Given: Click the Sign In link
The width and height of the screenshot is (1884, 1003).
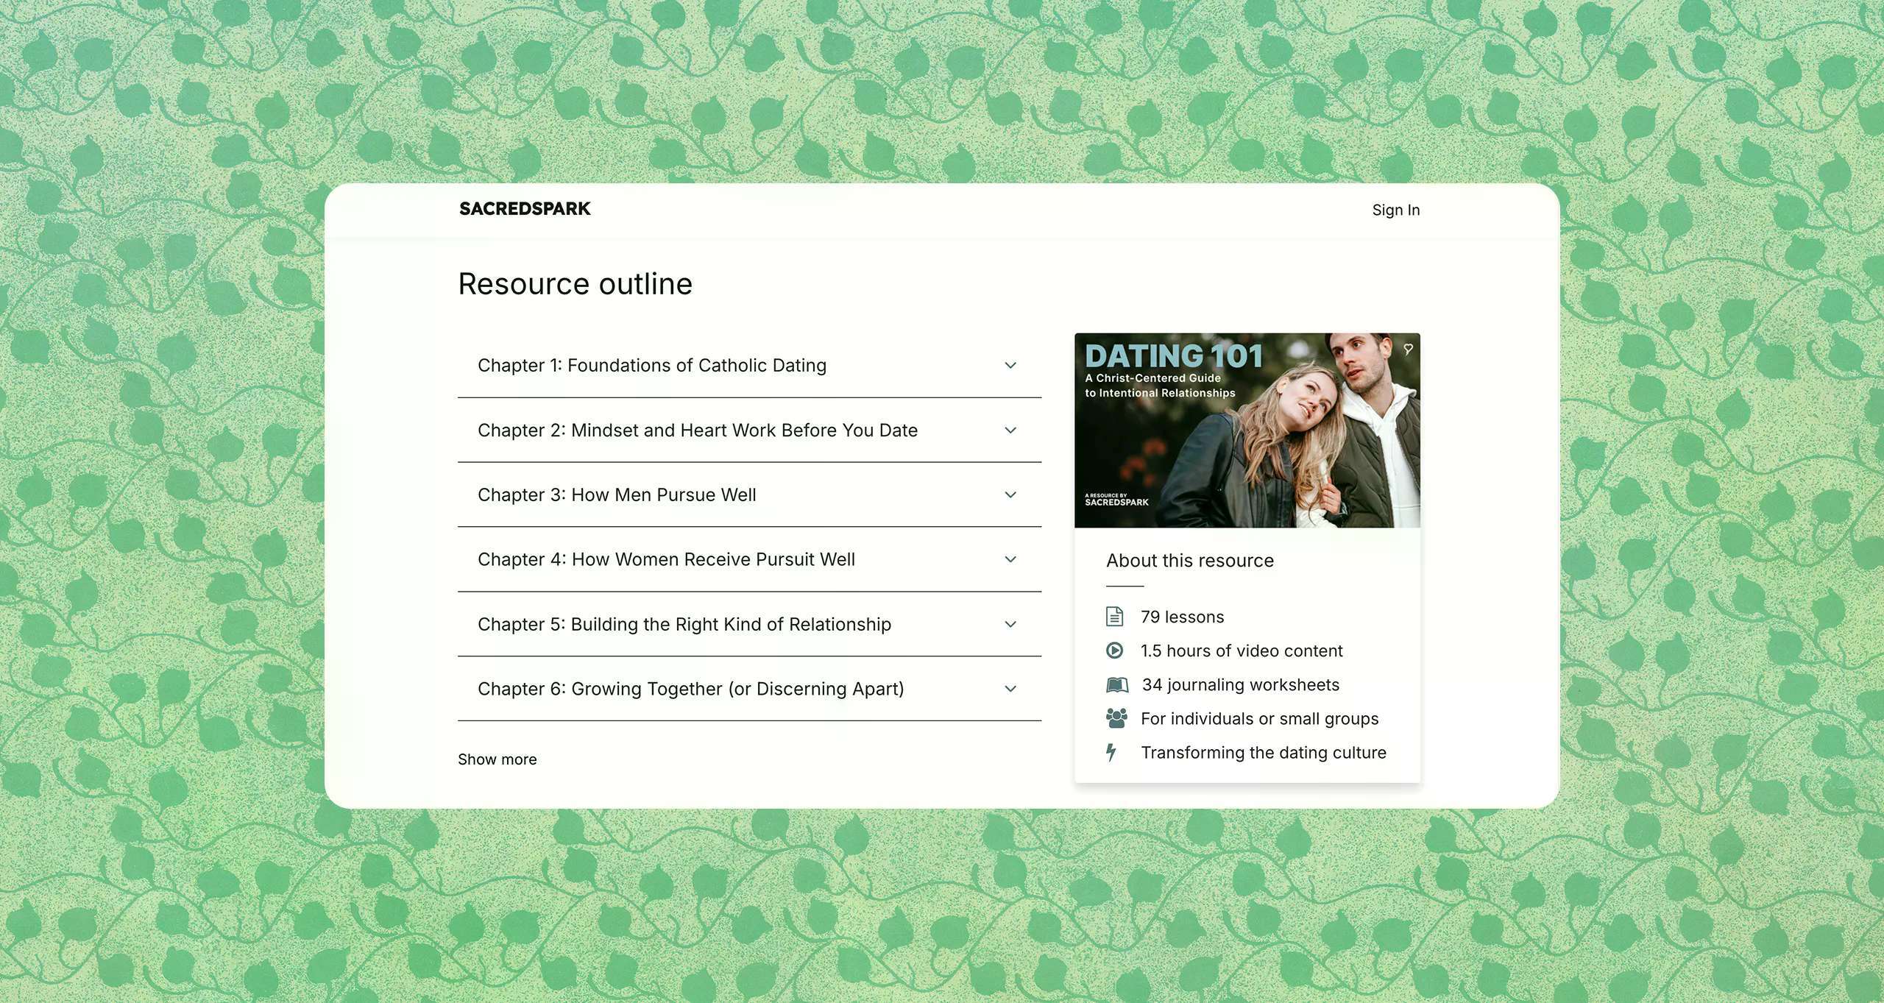Looking at the screenshot, I should coord(1396,210).
